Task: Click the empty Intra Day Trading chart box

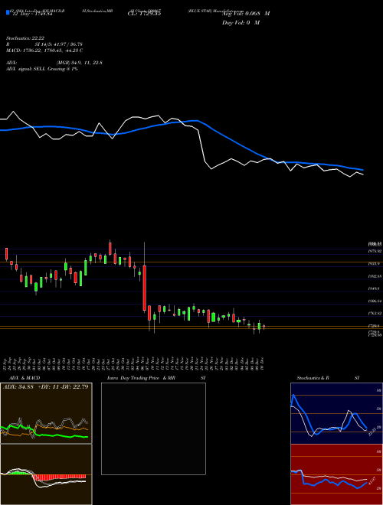Action: (x=153, y=428)
